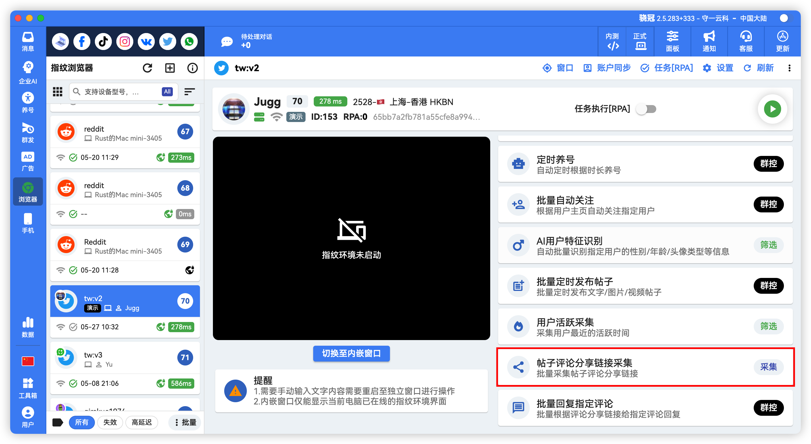Open the 用户 user profile section
The image size is (811, 444).
pos(28,417)
